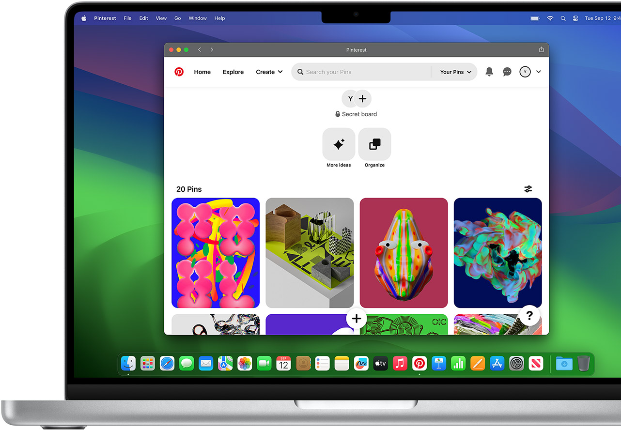This screenshot has height=431, width=621.
Task: Expand the account chevron menu
Action: point(539,72)
